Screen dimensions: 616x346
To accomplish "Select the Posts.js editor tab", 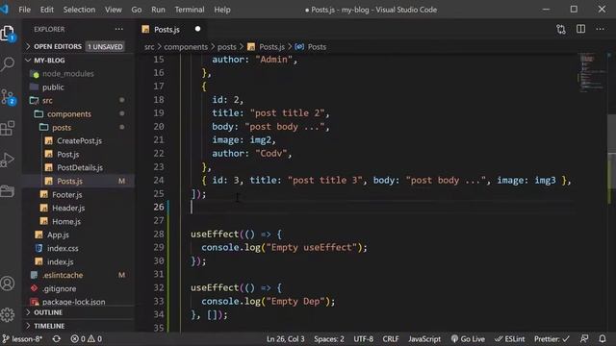I will click(171, 29).
